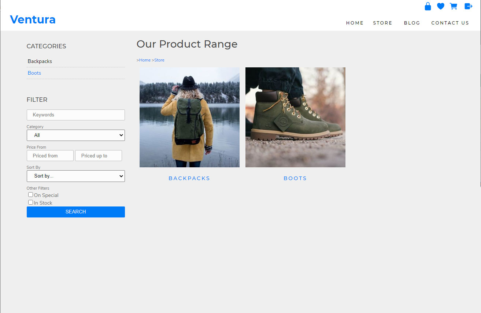Select Backpacks in the Categories list
This screenshot has height=313, width=481.
coord(40,61)
